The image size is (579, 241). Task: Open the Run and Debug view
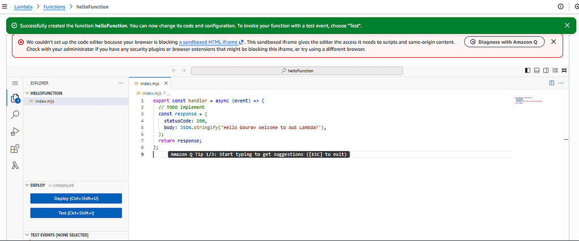(x=15, y=132)
